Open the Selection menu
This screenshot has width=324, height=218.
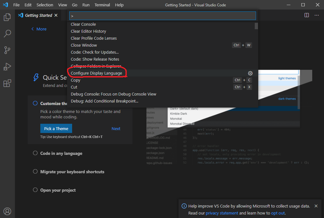[x=45, y=5]
